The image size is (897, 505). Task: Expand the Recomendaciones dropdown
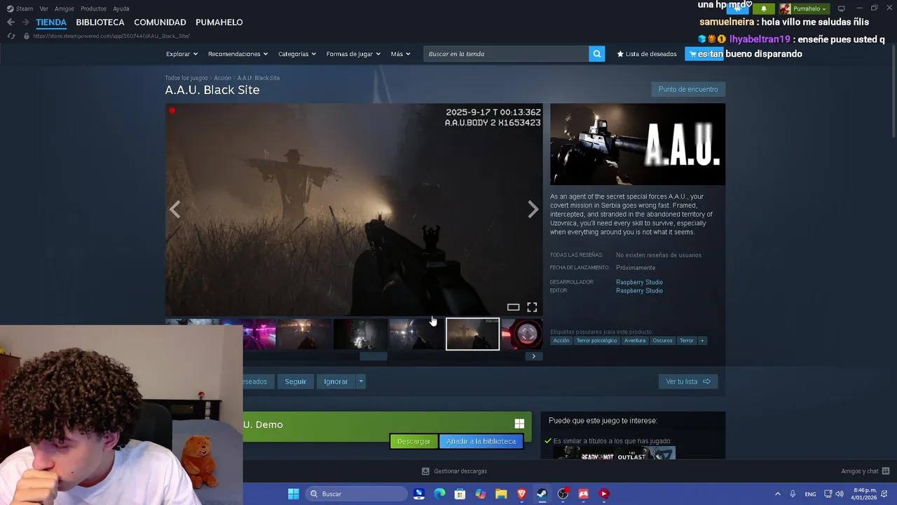coord(238,54)
